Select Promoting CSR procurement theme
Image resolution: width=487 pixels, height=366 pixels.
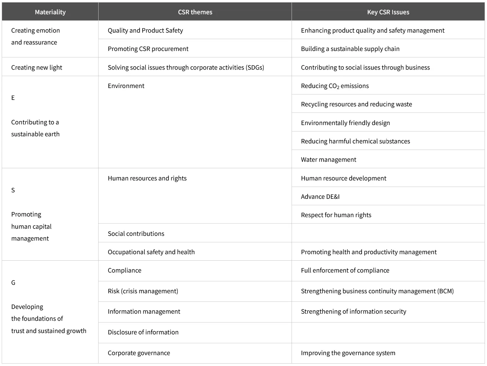click(148, 49)
